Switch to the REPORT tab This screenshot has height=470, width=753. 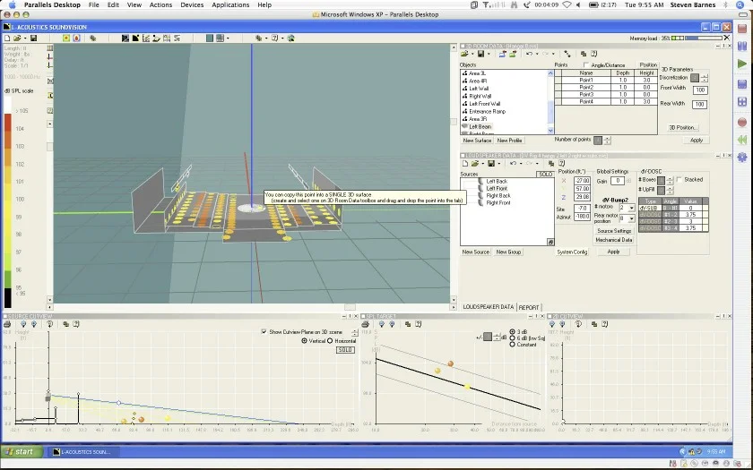pyautogui.click(x=529, y=307)
